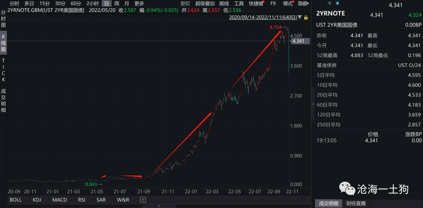Open the 画线 drawing tools
Image resolution: width=423 pixels, height=208 pixels.
point(224,4)
